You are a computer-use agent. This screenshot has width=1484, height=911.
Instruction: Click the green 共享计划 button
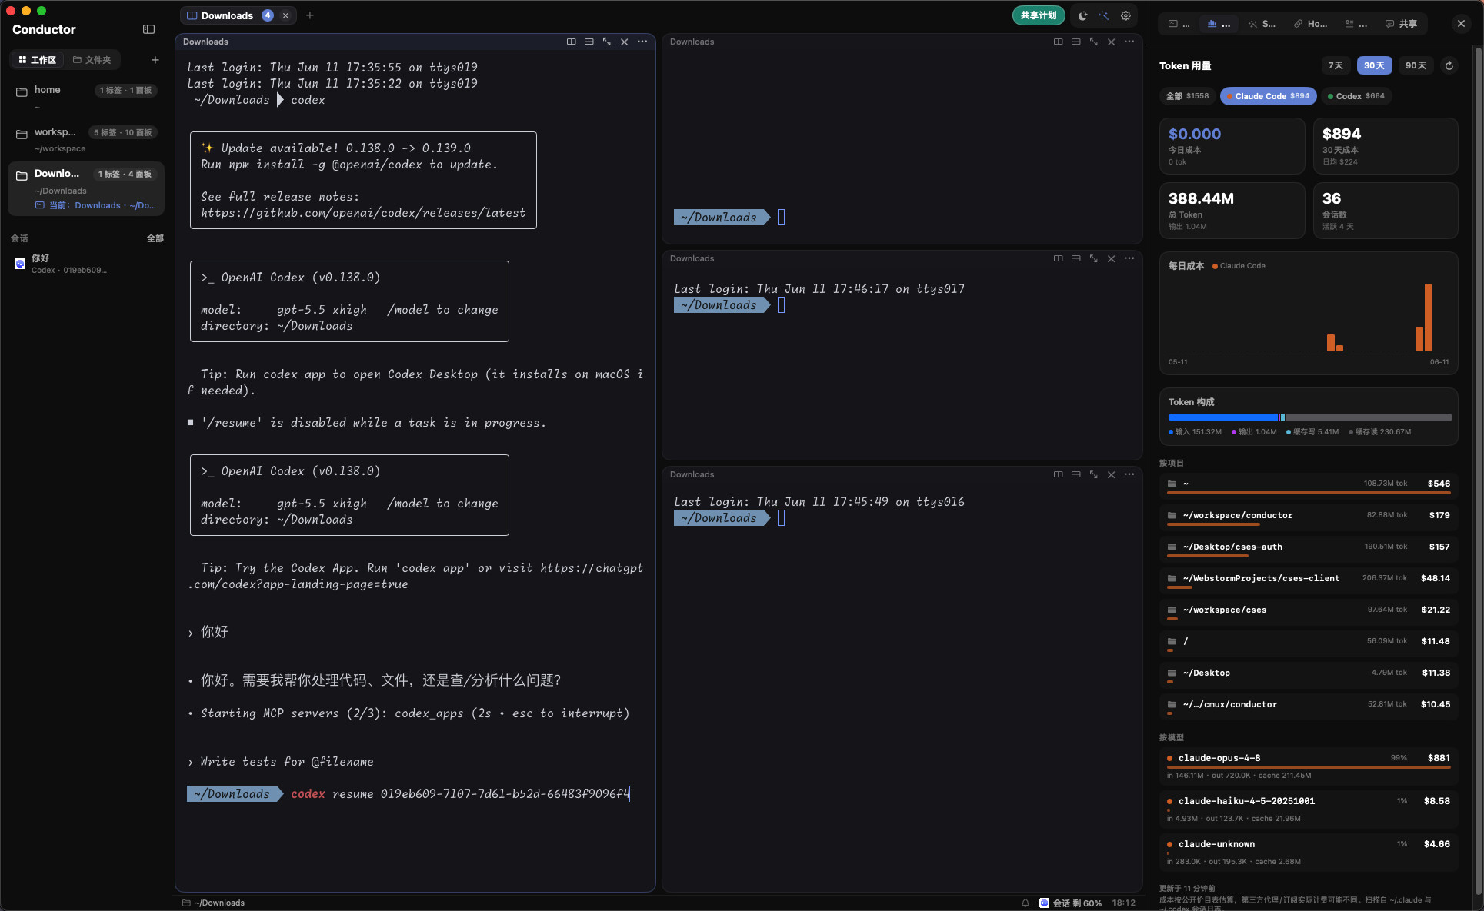coord(1039,15)
